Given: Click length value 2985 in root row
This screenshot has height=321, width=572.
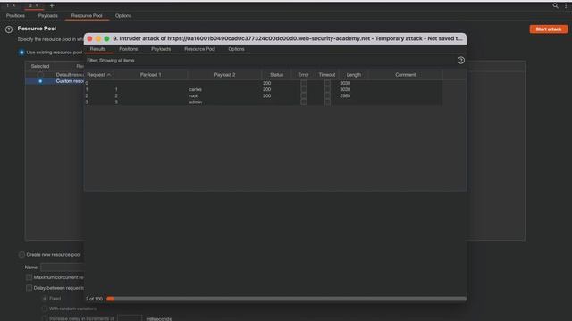Looking at the screenshot, I should tap(345, 96).
